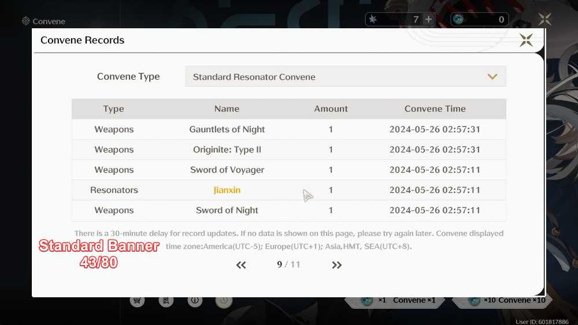Click the Lustrous Tide count showing 0
The image size is (578, 325).
[501, 19]
